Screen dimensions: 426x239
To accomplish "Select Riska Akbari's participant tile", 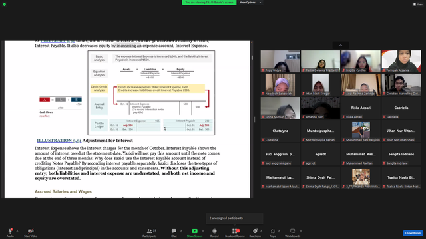I will click(361, 108).
